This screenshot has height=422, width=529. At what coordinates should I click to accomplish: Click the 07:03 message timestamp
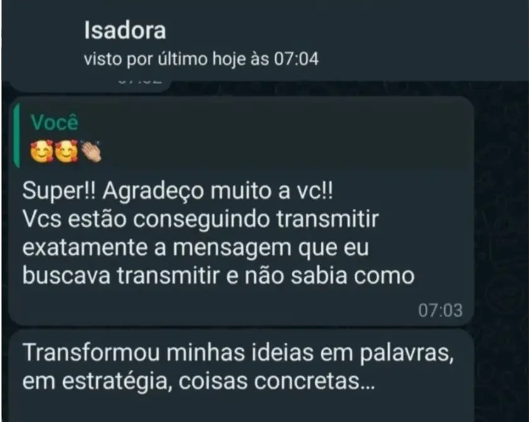point(440,310)
